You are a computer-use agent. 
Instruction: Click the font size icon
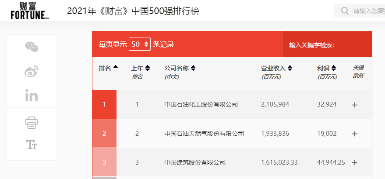click(x=32, y=145)
